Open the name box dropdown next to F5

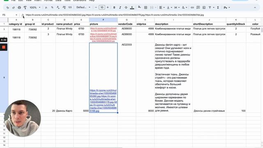[16, 15]
